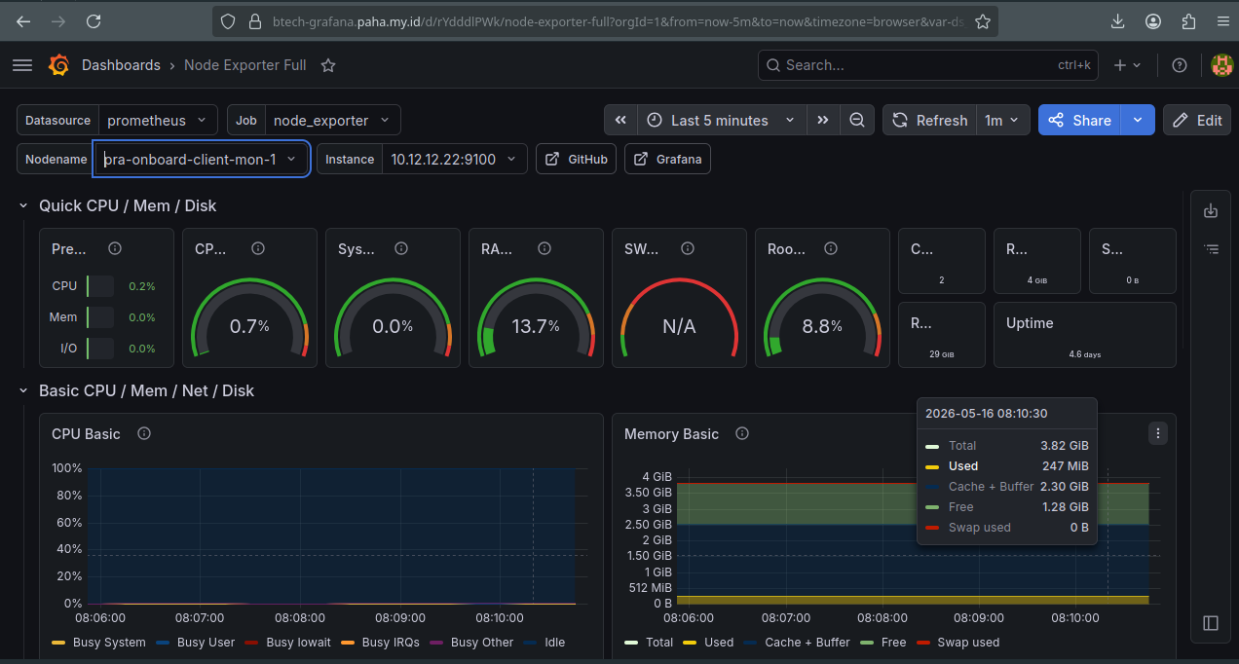Show info icon of RAM Used gauge
Screen dimensions: 1239x664
544,249
